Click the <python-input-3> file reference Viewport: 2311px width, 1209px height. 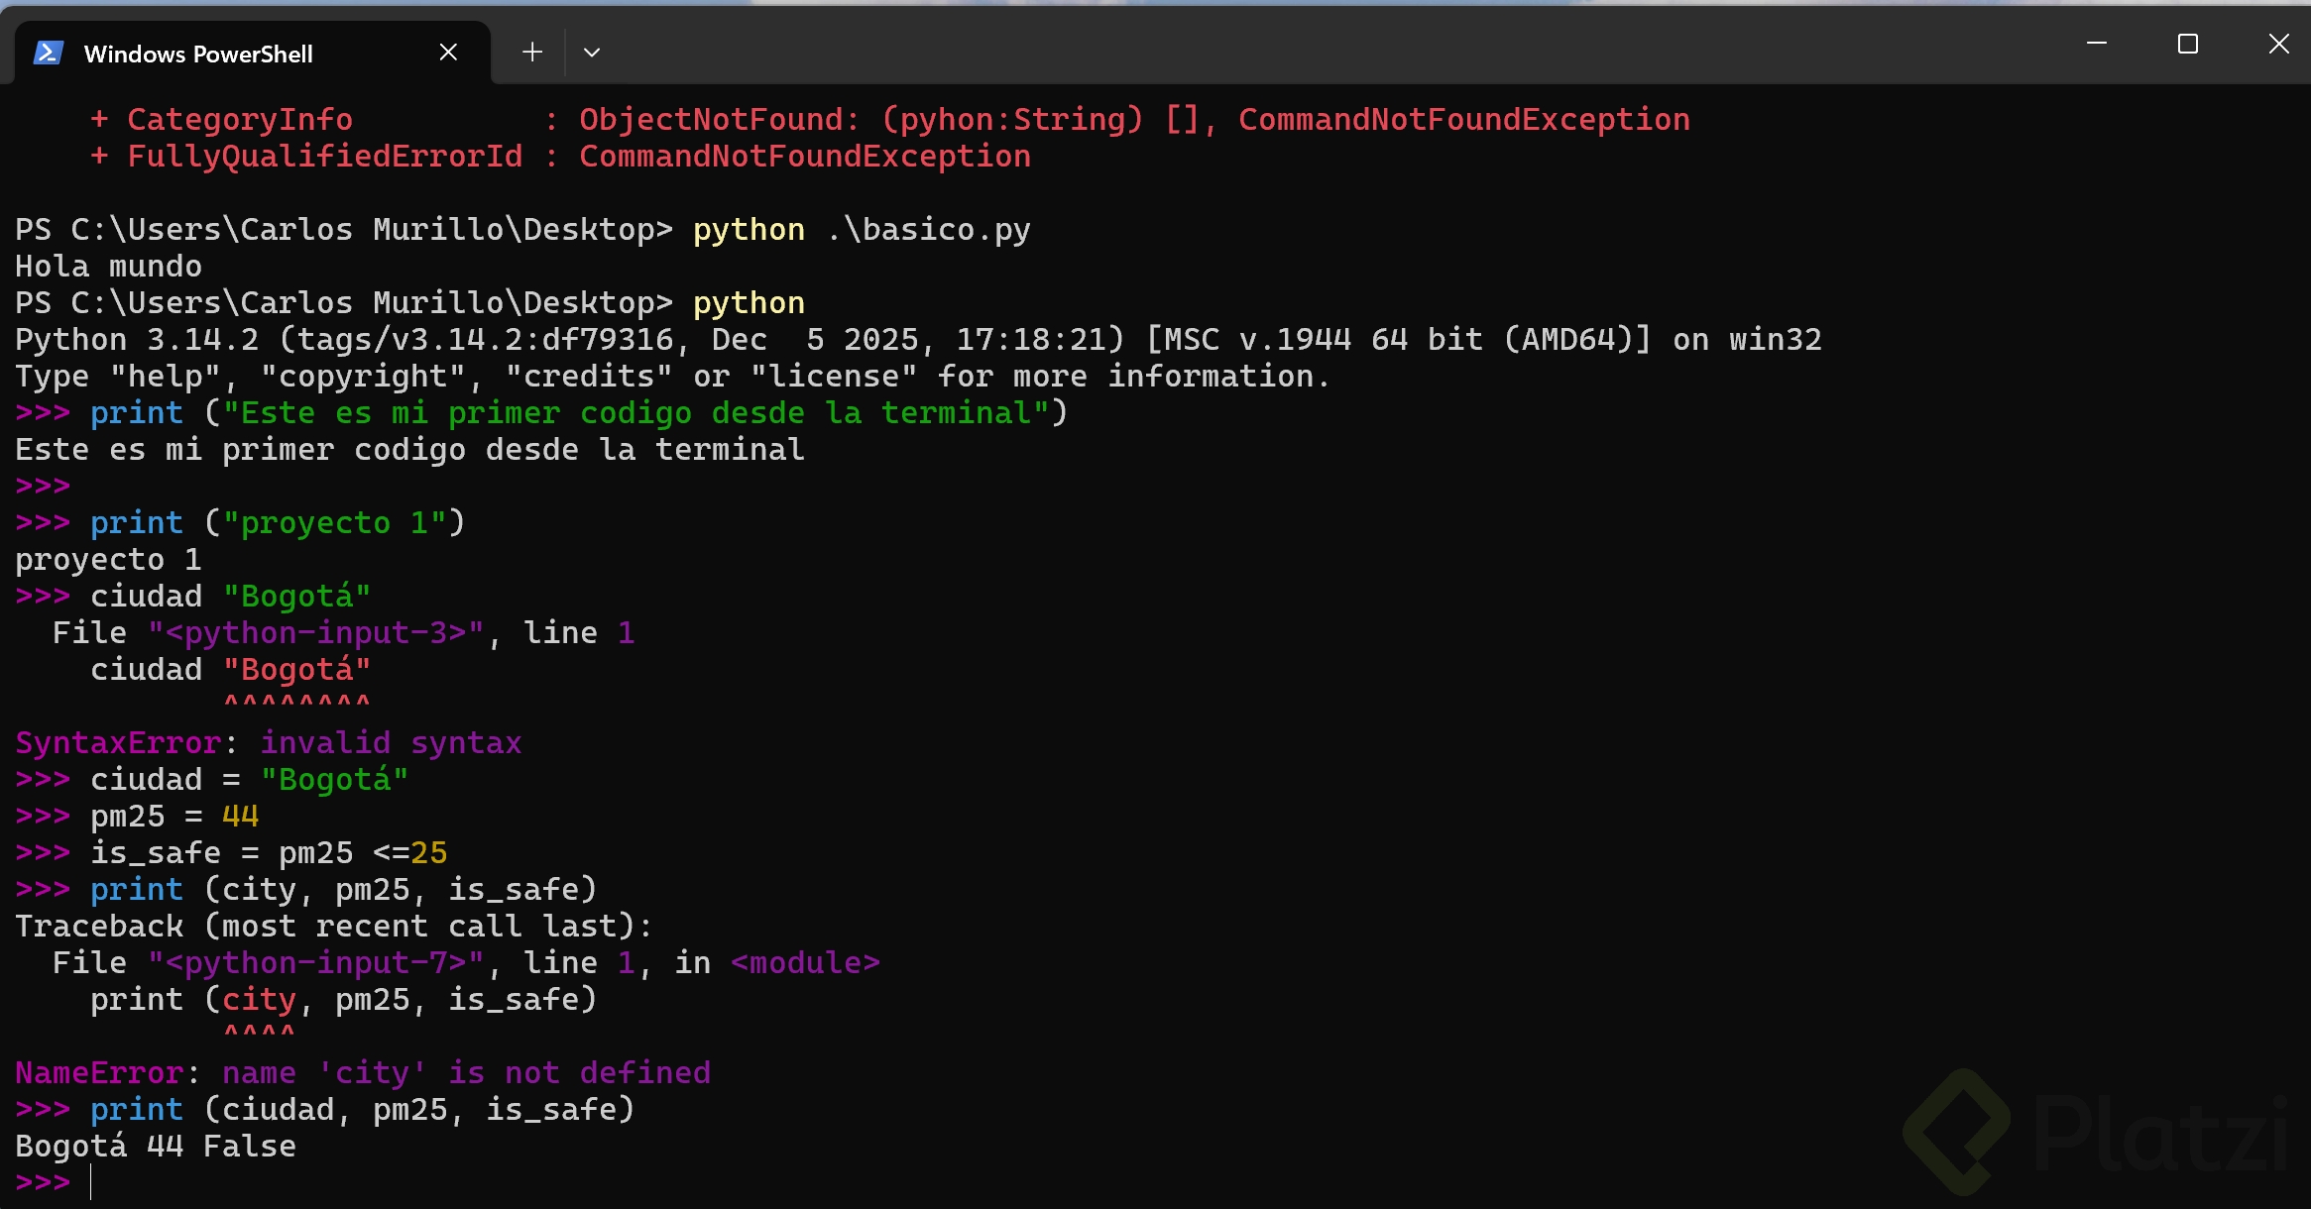coord(316,633)
